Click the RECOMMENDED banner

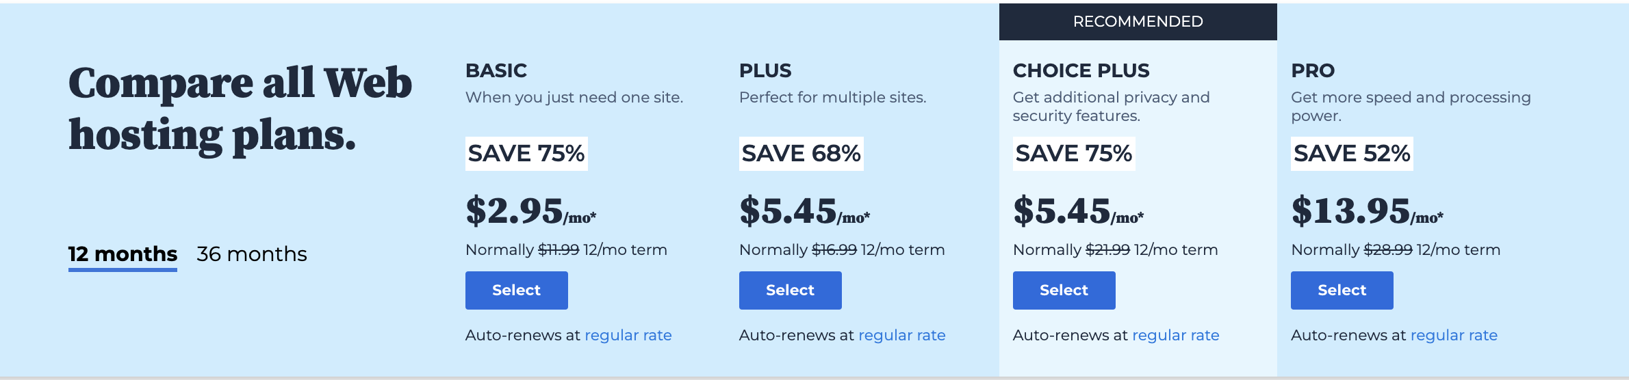(1138, 22)
